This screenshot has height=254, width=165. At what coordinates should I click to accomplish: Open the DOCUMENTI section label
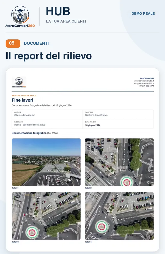coord(36,43)
